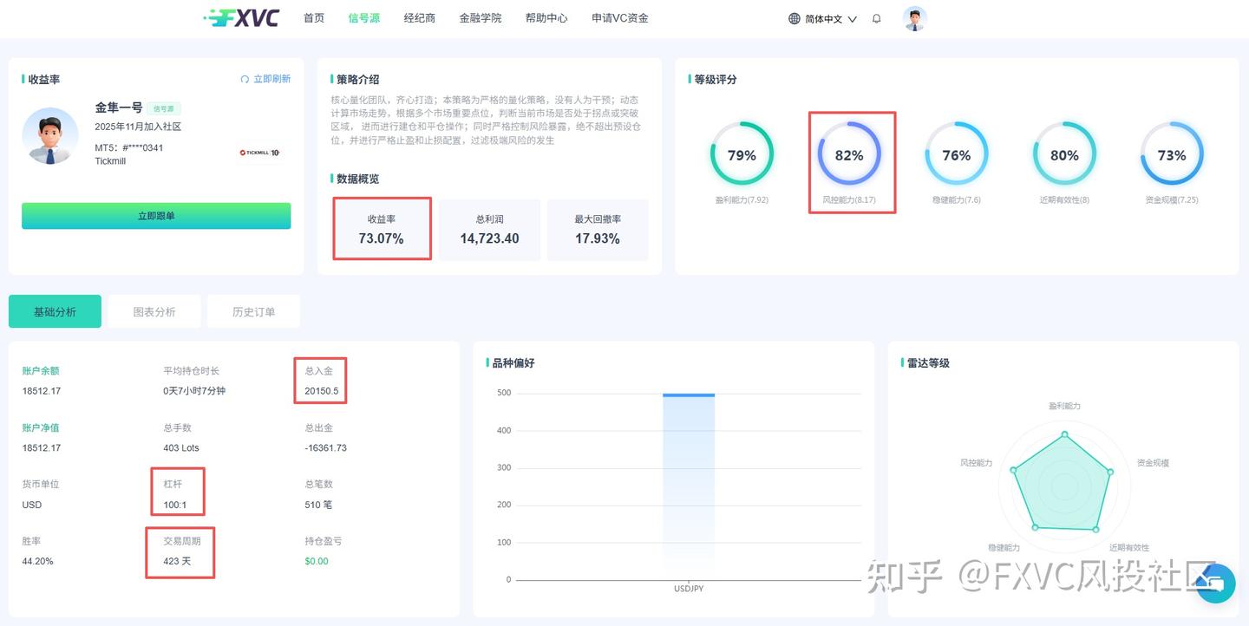Viewport: 1249px width, 626px height.
Task: Click the USDJPY bar in chart
Action: 689,486
